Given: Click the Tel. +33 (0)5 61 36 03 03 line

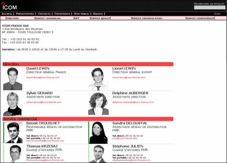Looking at the screenshot, I should 20,39.
